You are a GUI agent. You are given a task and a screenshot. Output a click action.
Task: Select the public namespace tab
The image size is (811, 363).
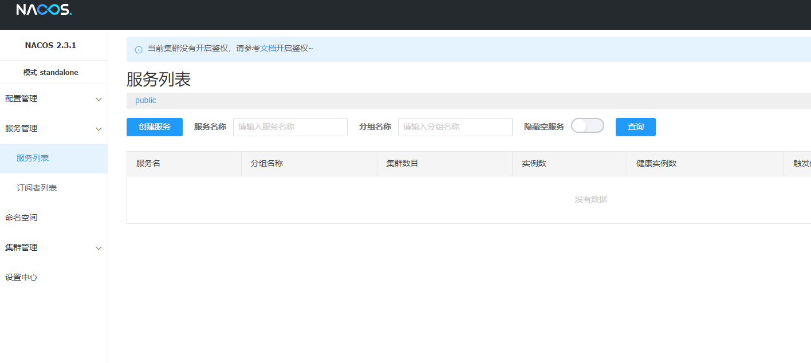point(145,101)
